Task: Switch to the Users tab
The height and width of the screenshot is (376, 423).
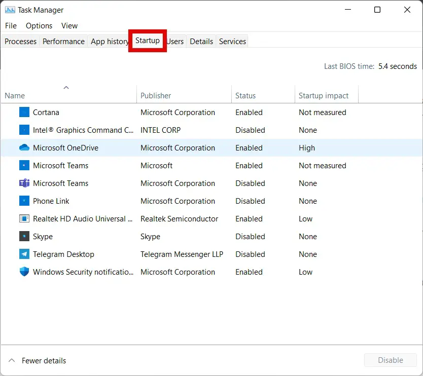Action: pyautogui.click(x=175, y=41)
